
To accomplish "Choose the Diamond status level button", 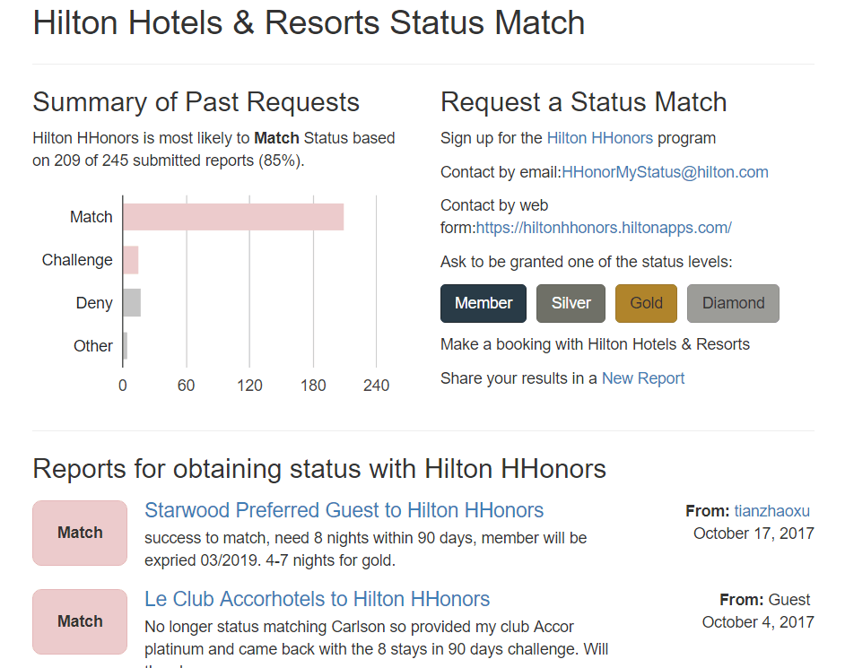I will point(733,303).
